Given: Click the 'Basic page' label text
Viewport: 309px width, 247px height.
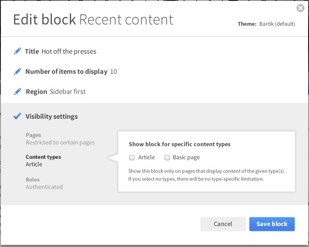Looking at the screenshot, I should [186, 158].
